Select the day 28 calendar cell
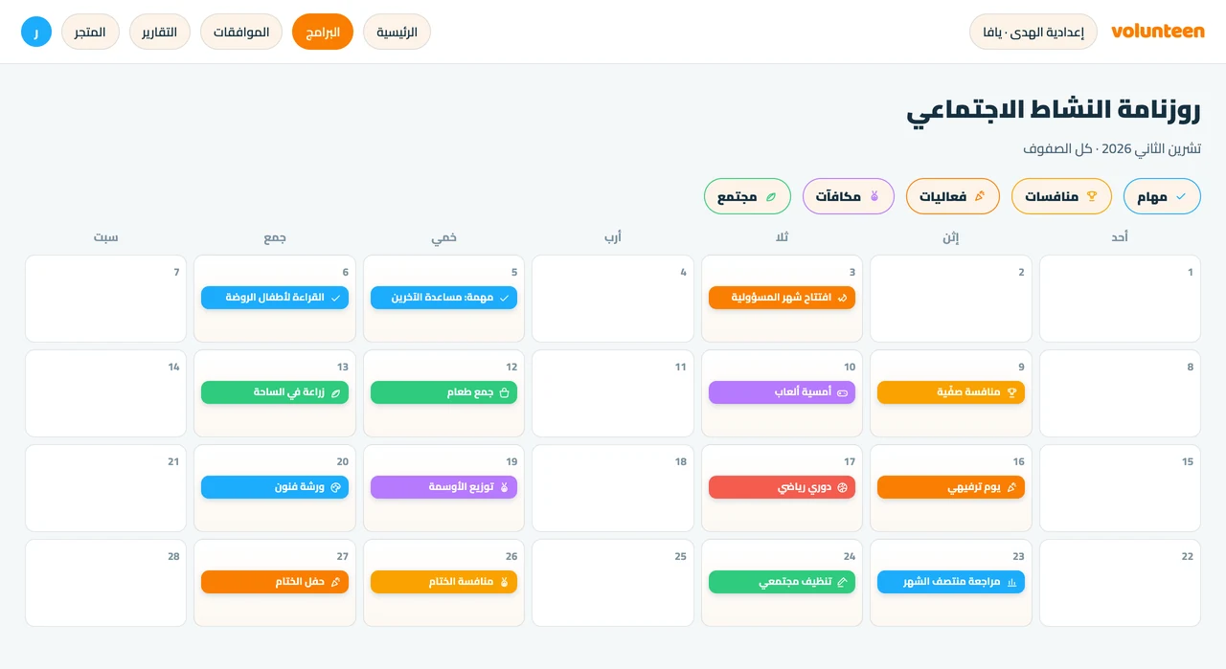 pyautogui.click(x=105, y=583)
